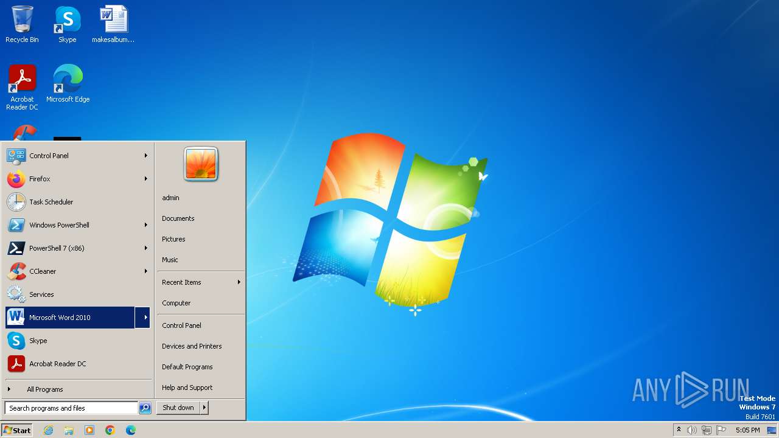Click the Firefox icon in Start menu
The height and width of the screenshot is (438, 779).
[x=16, y=179]
